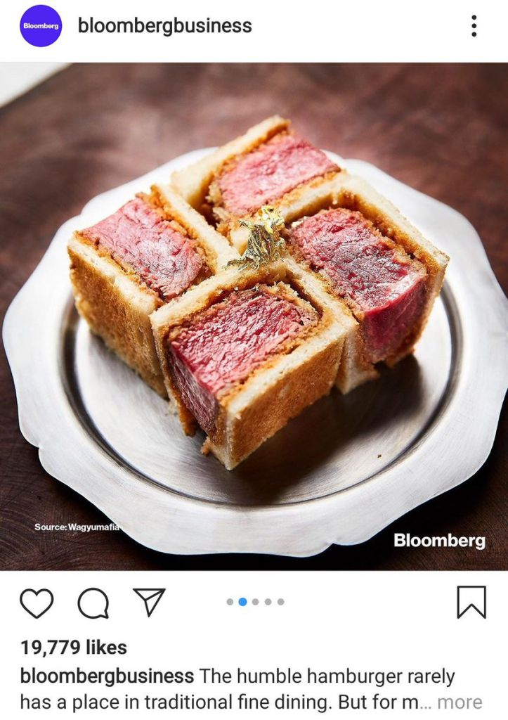Jump to first carousel dot
Image resolution: width=508 pixels, height=720 pixels.
tap(230, 602)
